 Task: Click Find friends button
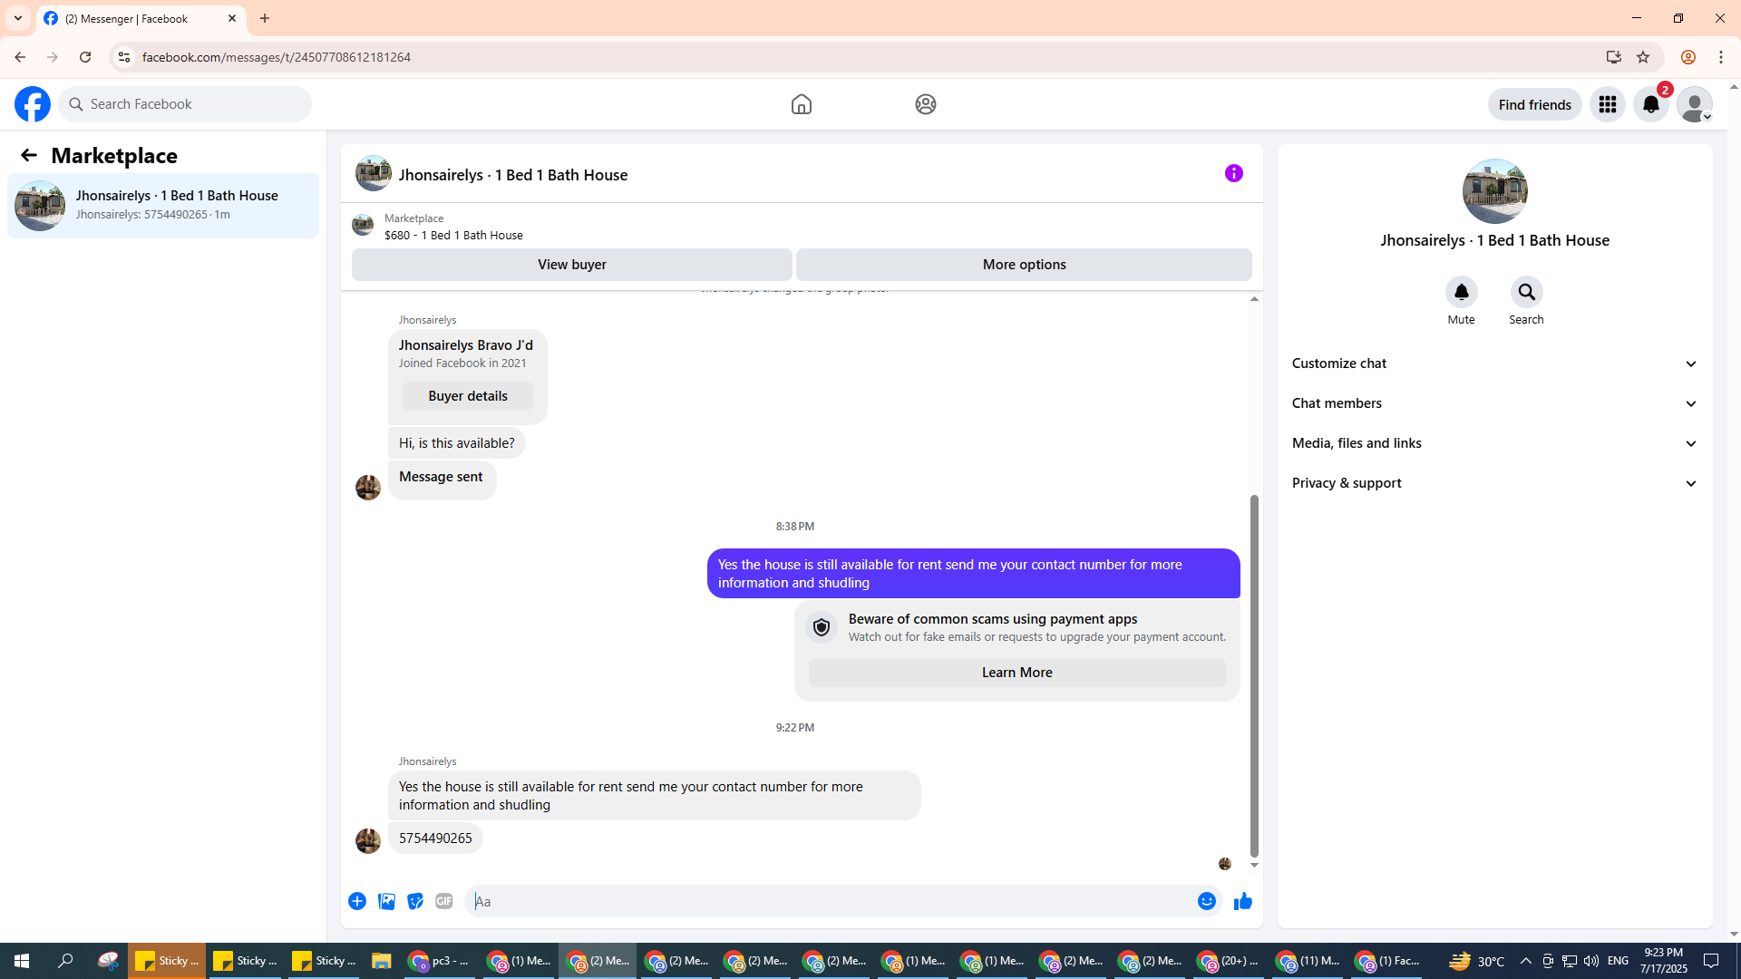click(x=1534, y=104)
